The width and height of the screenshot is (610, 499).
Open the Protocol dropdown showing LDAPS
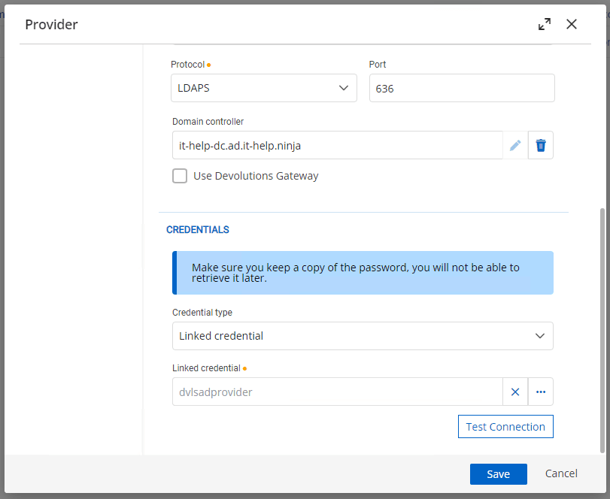tap(264, 88)
